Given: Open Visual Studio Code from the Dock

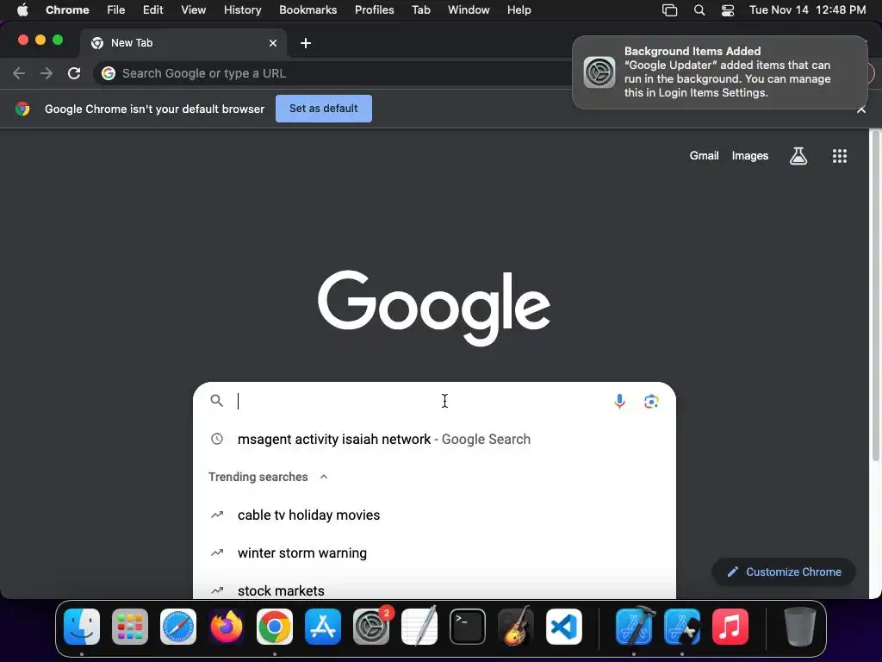Looking at the screenshot, I should (x=564, y=627).
